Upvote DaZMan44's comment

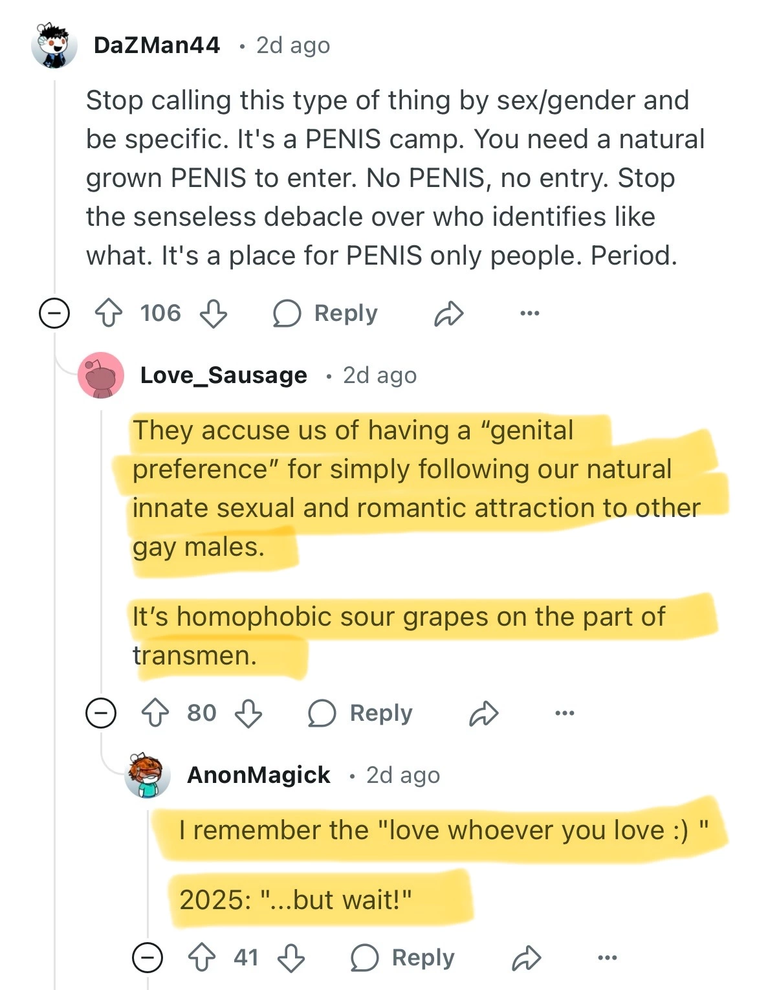pyautogui.click(x=108, y=314)
